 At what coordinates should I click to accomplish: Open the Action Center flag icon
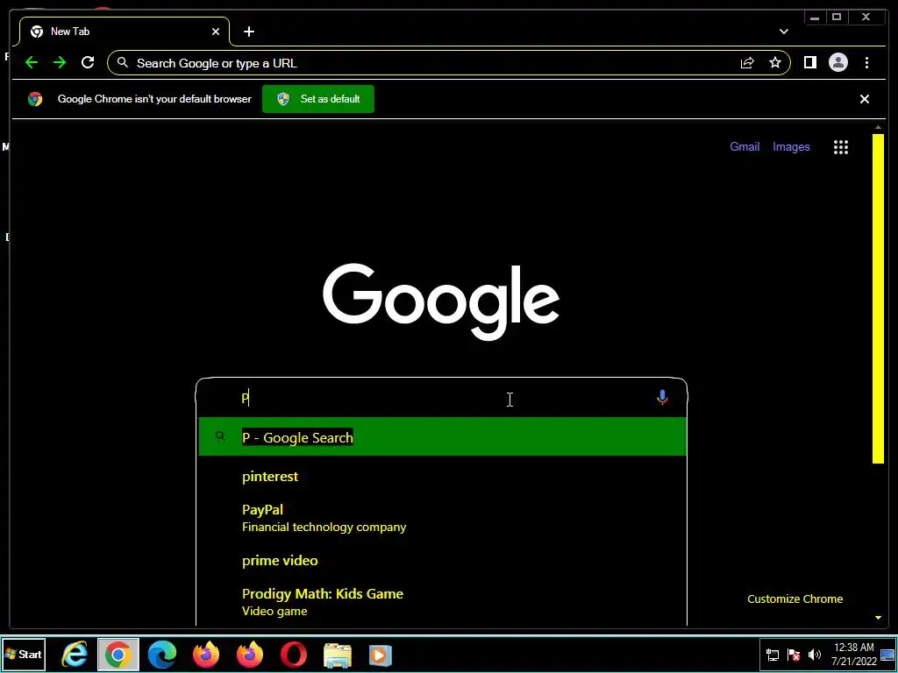tap(794, 655)
